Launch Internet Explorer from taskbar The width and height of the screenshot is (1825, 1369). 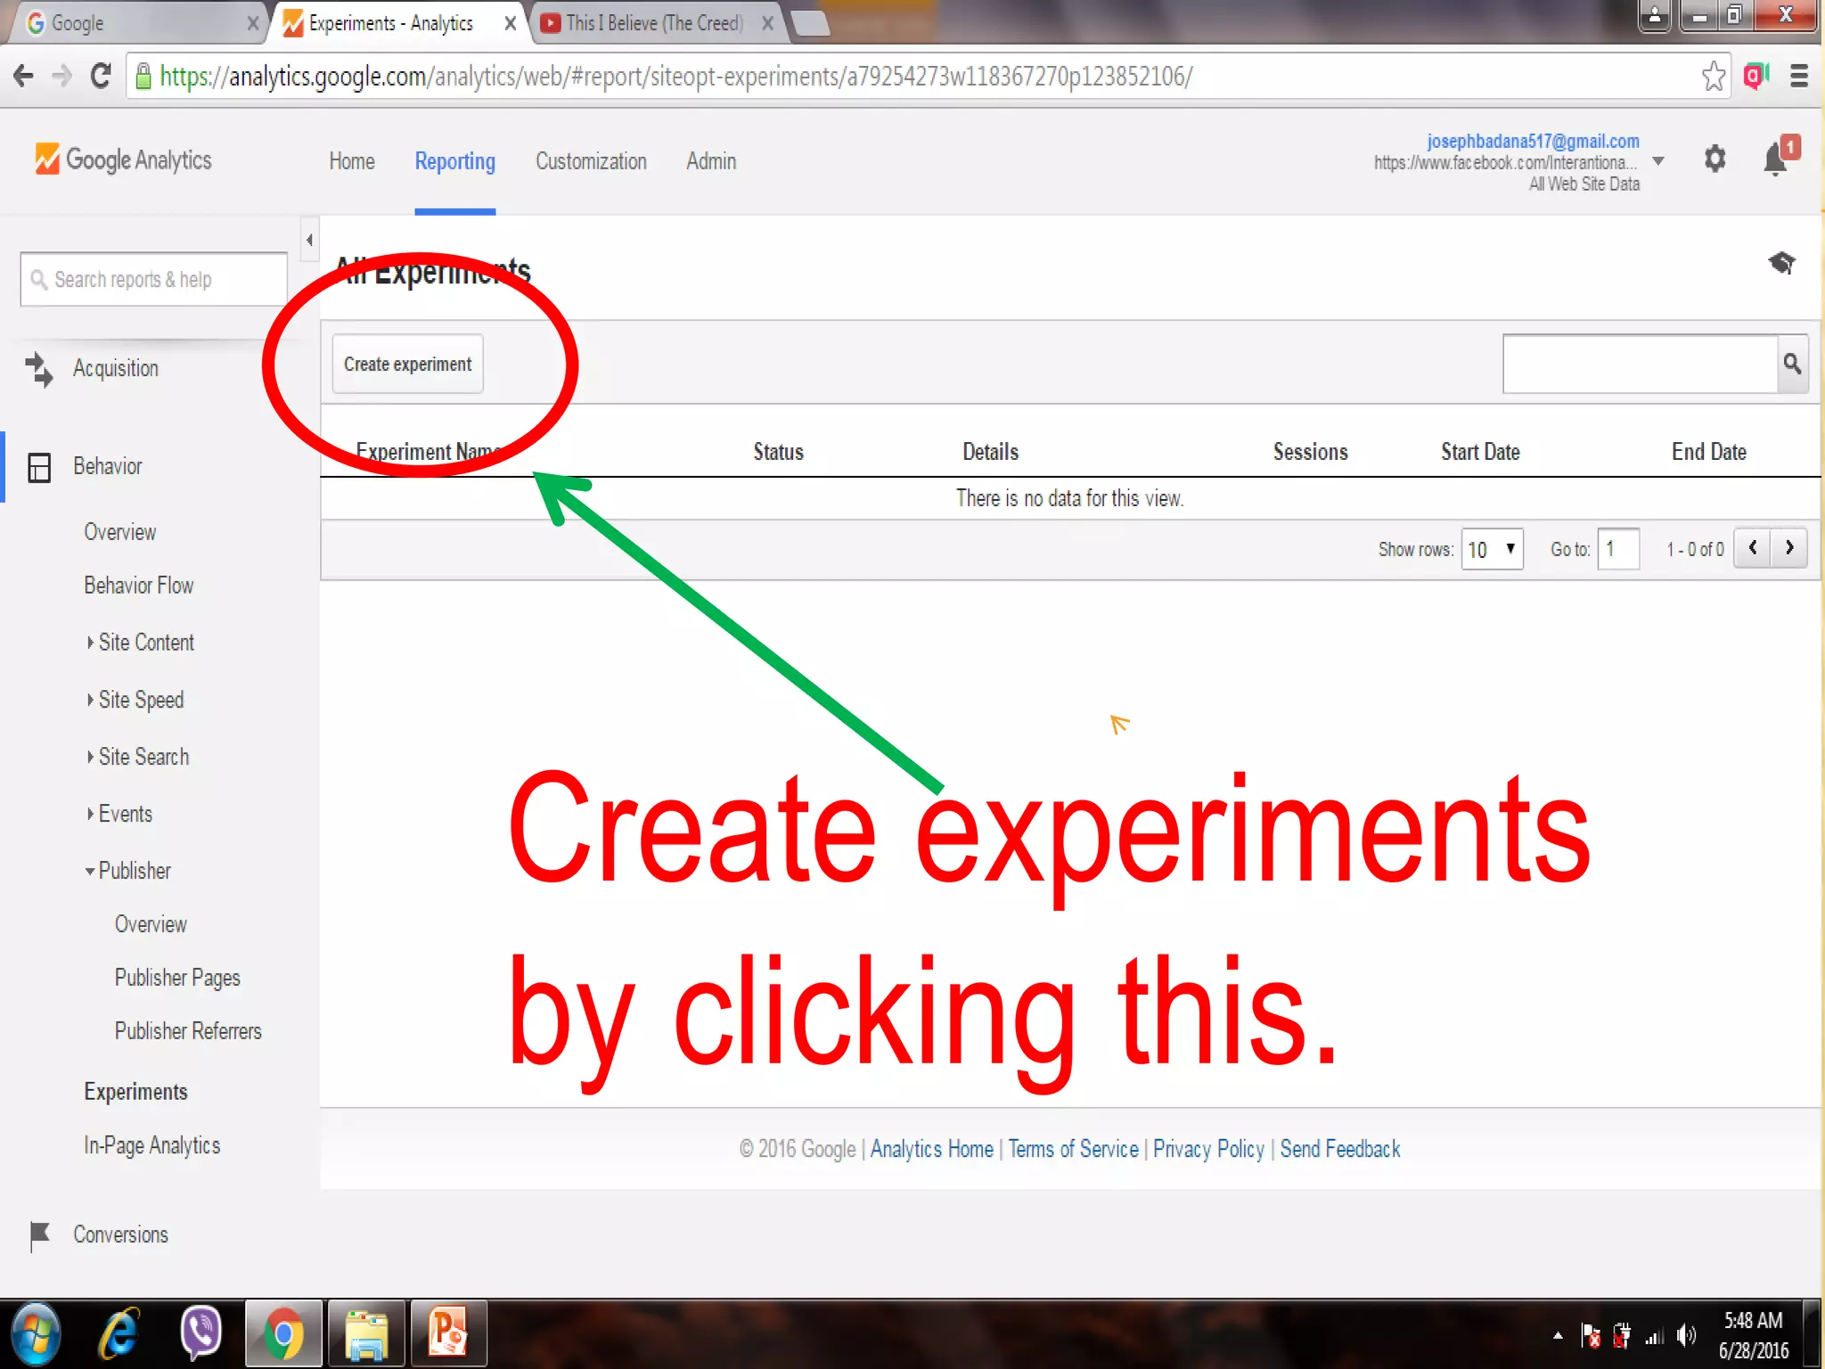118,1334
